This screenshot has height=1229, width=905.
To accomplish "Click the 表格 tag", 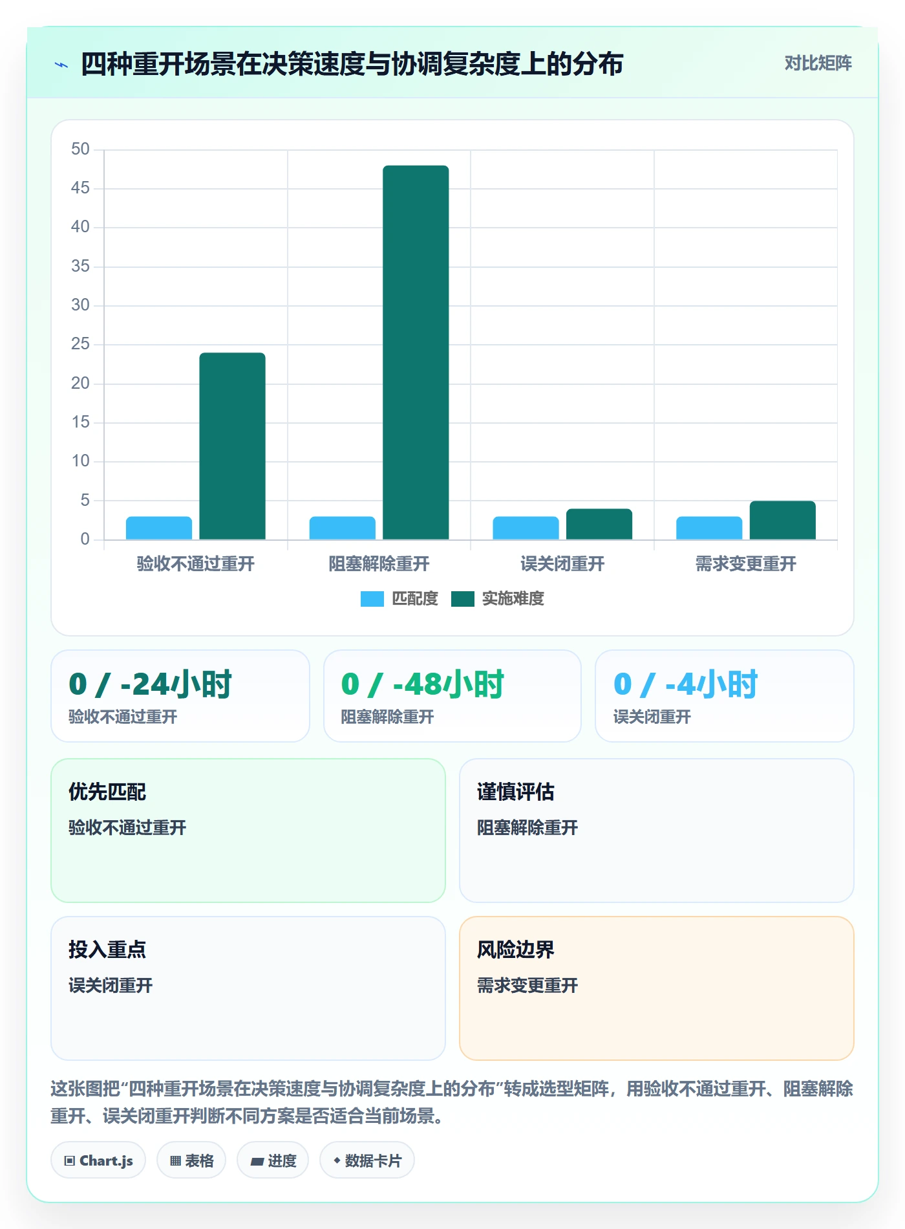I will pyautogui.click(x=191, y=1160).
